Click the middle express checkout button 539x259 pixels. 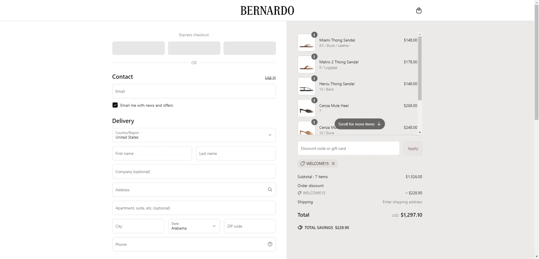[x=194, y=48]
